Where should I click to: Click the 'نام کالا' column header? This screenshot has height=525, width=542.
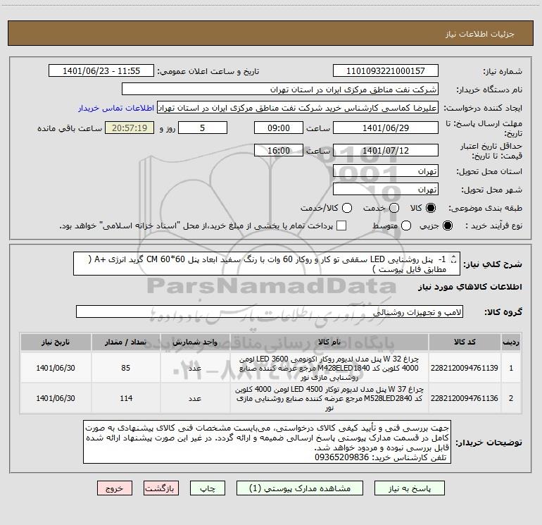329,342
